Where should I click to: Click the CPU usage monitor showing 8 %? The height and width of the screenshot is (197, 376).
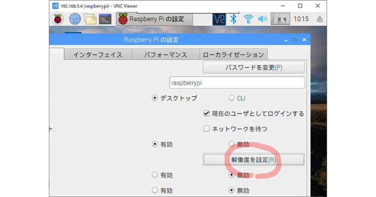coord(280,19)
